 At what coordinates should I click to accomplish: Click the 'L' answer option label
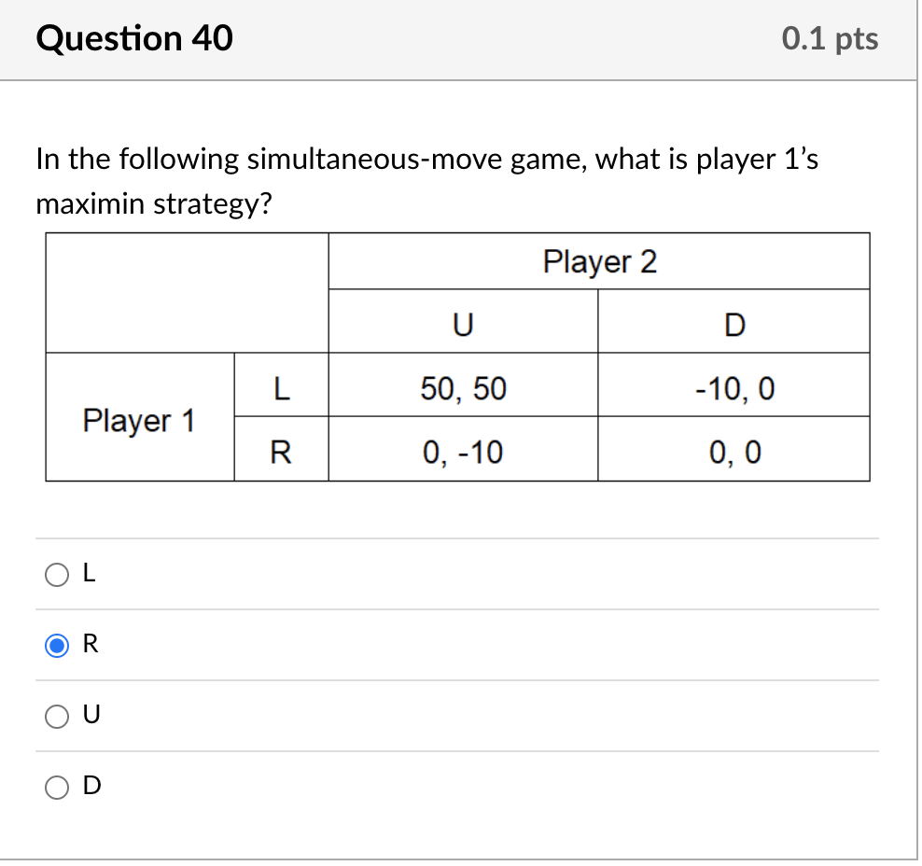89,573
